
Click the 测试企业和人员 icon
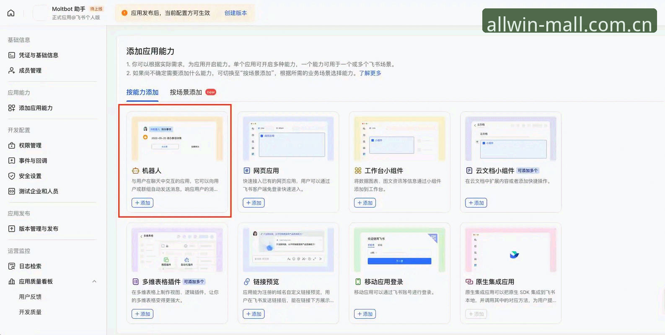pos(12,191)
